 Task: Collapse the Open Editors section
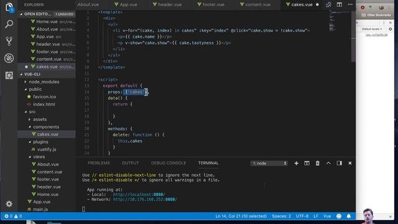tap(21, 14)
